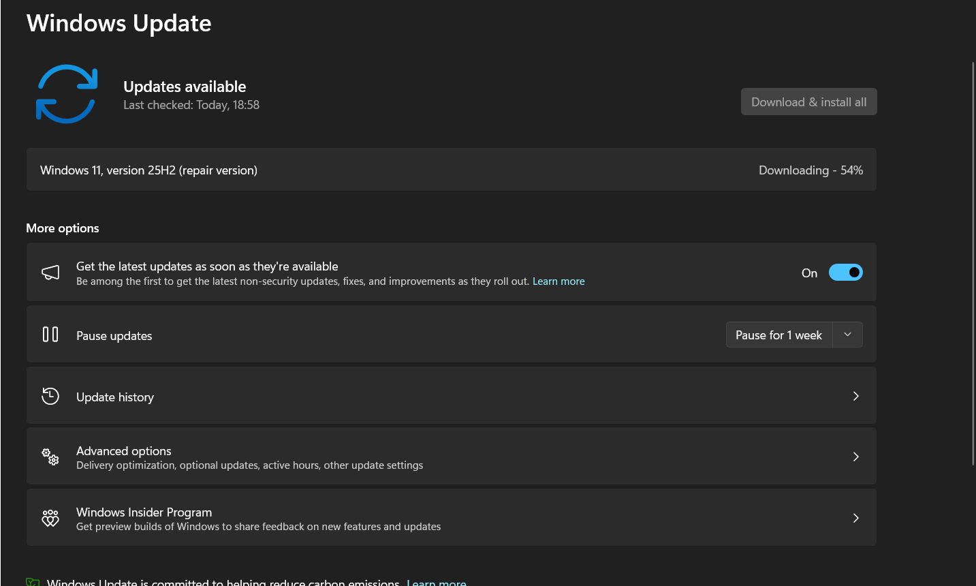Click the On label beside the toggle
976x586 pixels.
809,273
